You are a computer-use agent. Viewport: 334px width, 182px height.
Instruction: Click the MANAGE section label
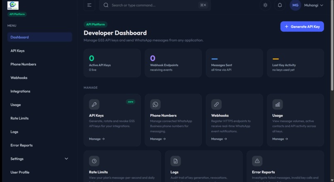pyautogui.click(x=90, y=88)
